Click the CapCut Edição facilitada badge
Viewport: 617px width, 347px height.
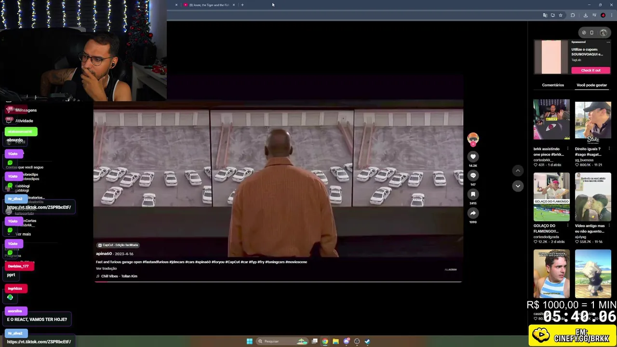(x=118, y=245)
